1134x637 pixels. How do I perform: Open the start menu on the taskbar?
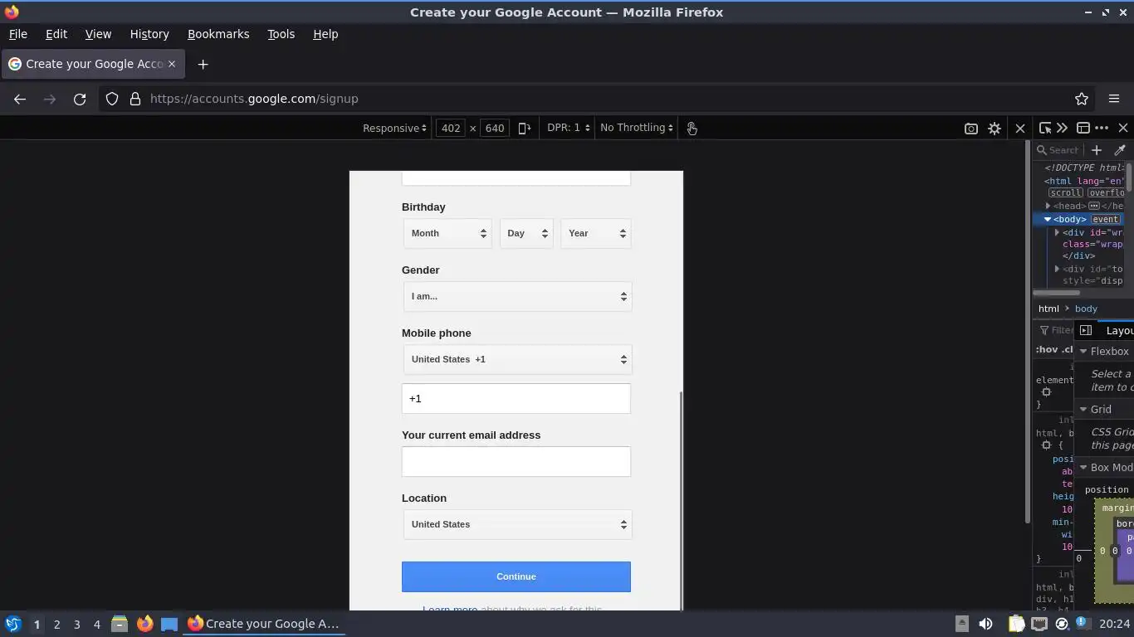tap(13, 624)
